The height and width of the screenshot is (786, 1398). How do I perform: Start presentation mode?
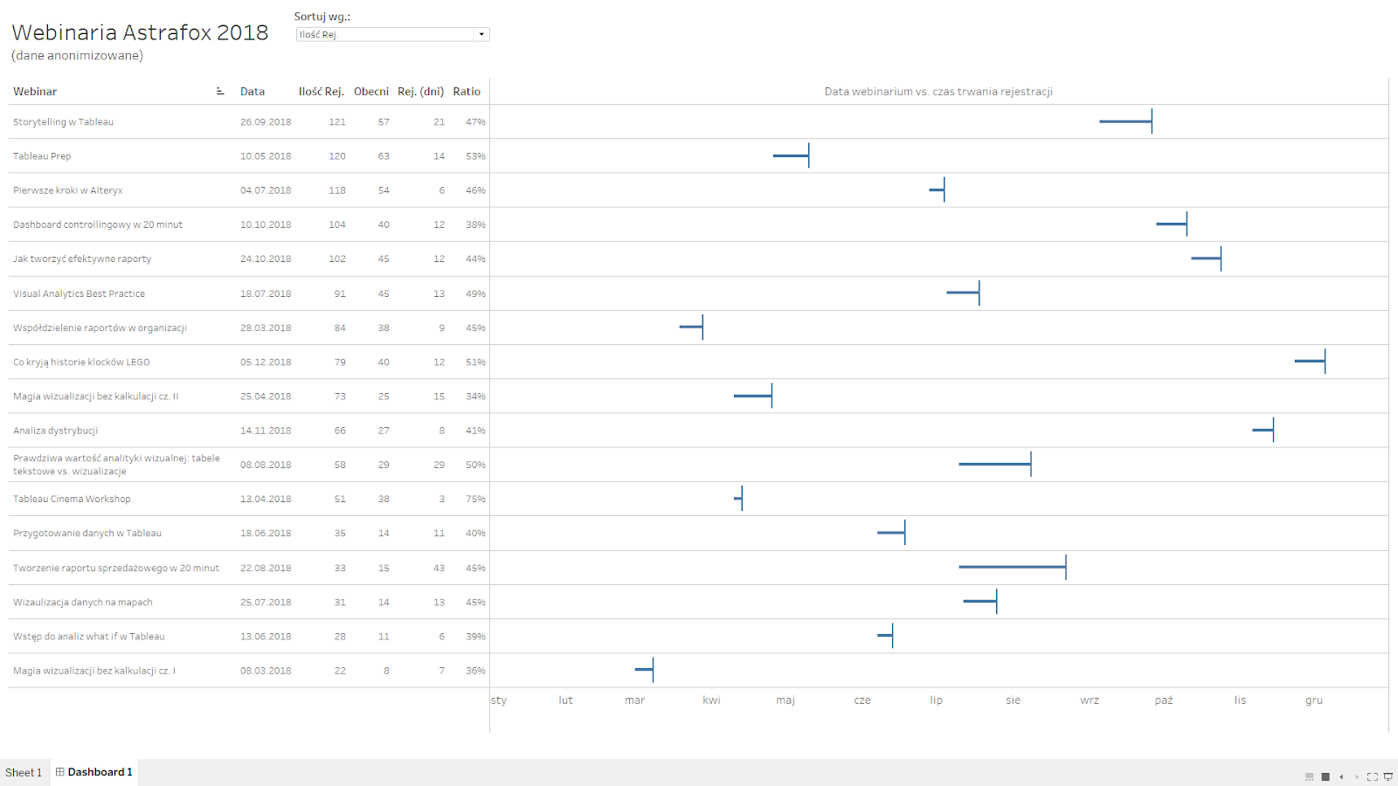1388,776
